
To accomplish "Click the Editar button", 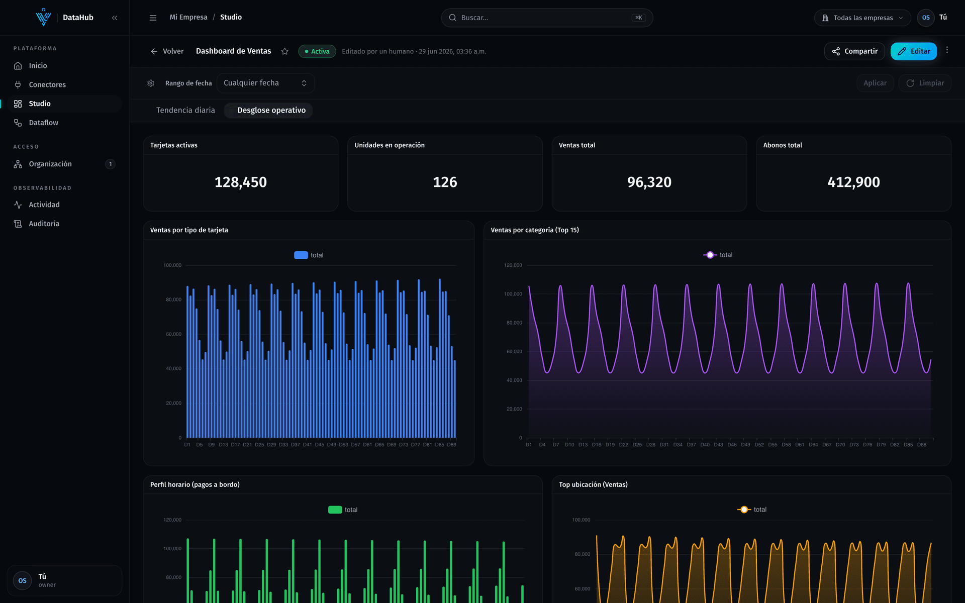I will click(x=914, y=51).
